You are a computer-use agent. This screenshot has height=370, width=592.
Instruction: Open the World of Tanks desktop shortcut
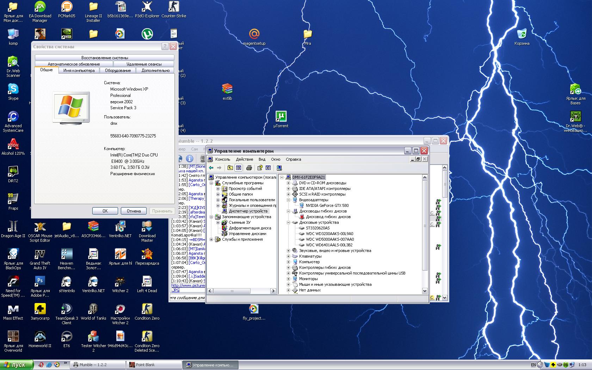tap(93, 312)
